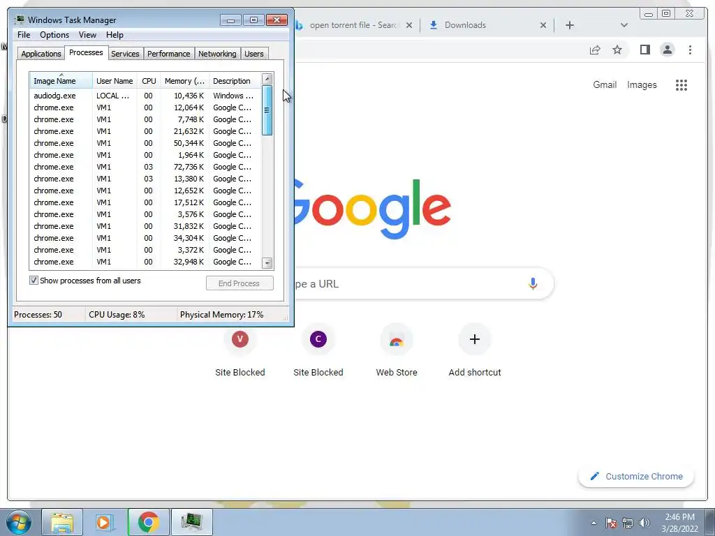Open Site Blocked shortcut with V icon

(240, 340)
